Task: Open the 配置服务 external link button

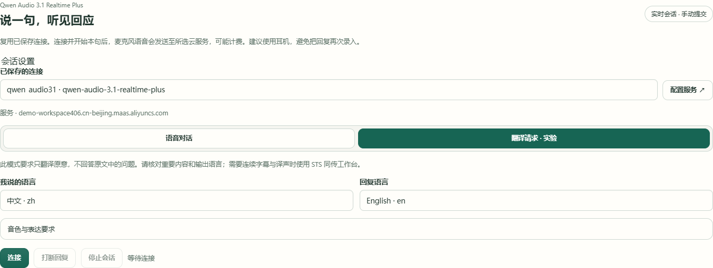Action: tap(687, 90)
